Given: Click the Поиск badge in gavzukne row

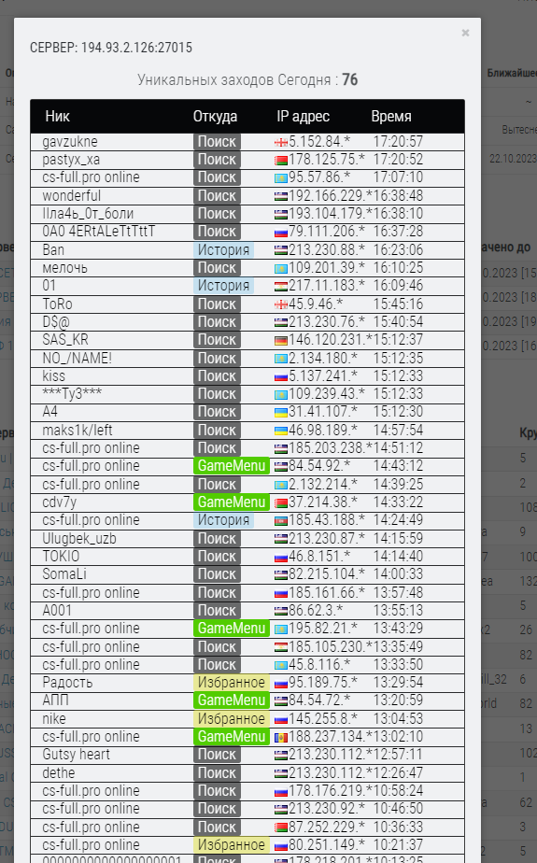Looking at the screenshot, I should pos(217,141).
